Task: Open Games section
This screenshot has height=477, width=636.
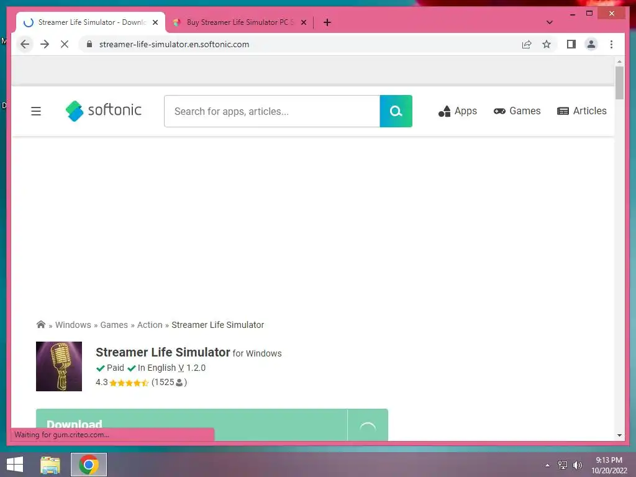Action: [517, 111]
